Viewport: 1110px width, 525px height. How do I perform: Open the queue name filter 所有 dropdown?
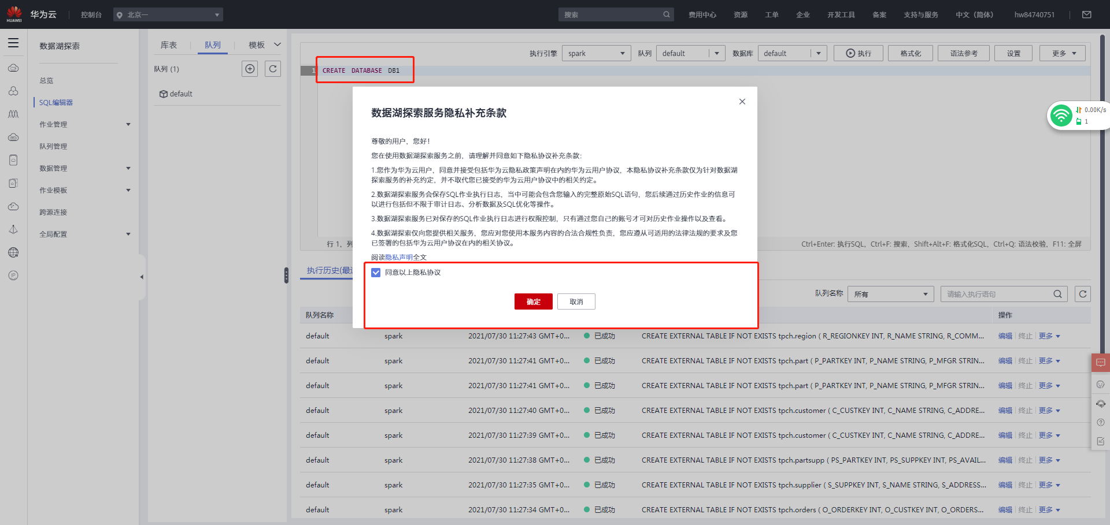pyautogui.click(x=891, y=294)
